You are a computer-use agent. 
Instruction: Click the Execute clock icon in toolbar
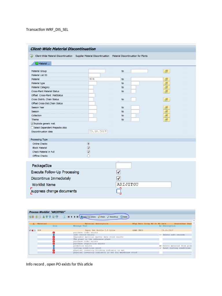coord(32,56)
